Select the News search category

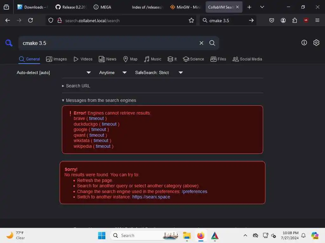coord(108,59)
